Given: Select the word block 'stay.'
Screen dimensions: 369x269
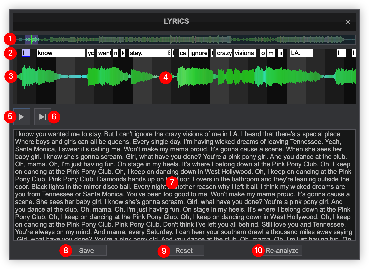Looking at the screenshot, I should [x=147, y=53].
